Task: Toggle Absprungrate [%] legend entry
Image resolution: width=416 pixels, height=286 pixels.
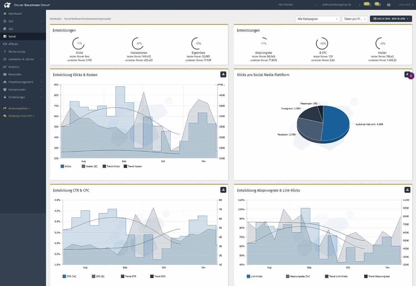Action: tap(298, 276)
